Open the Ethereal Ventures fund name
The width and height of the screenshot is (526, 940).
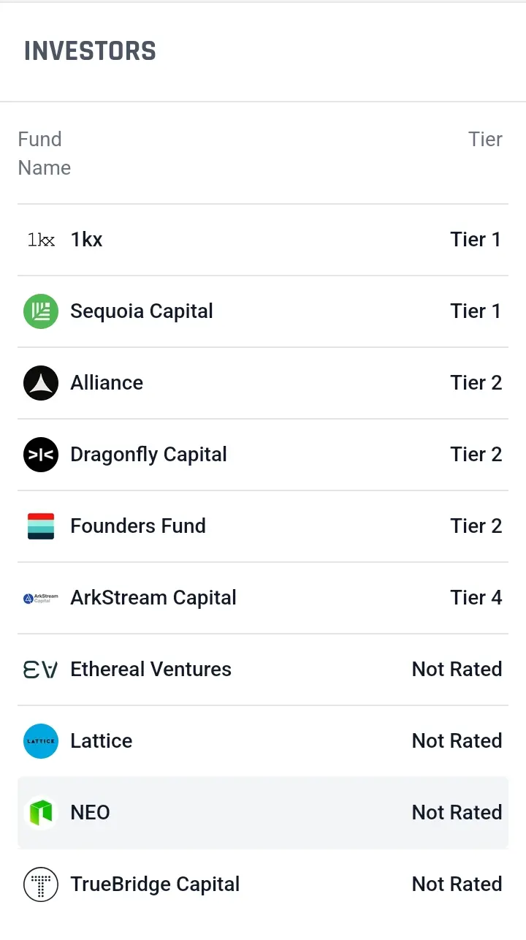click(x=150, y=670)
